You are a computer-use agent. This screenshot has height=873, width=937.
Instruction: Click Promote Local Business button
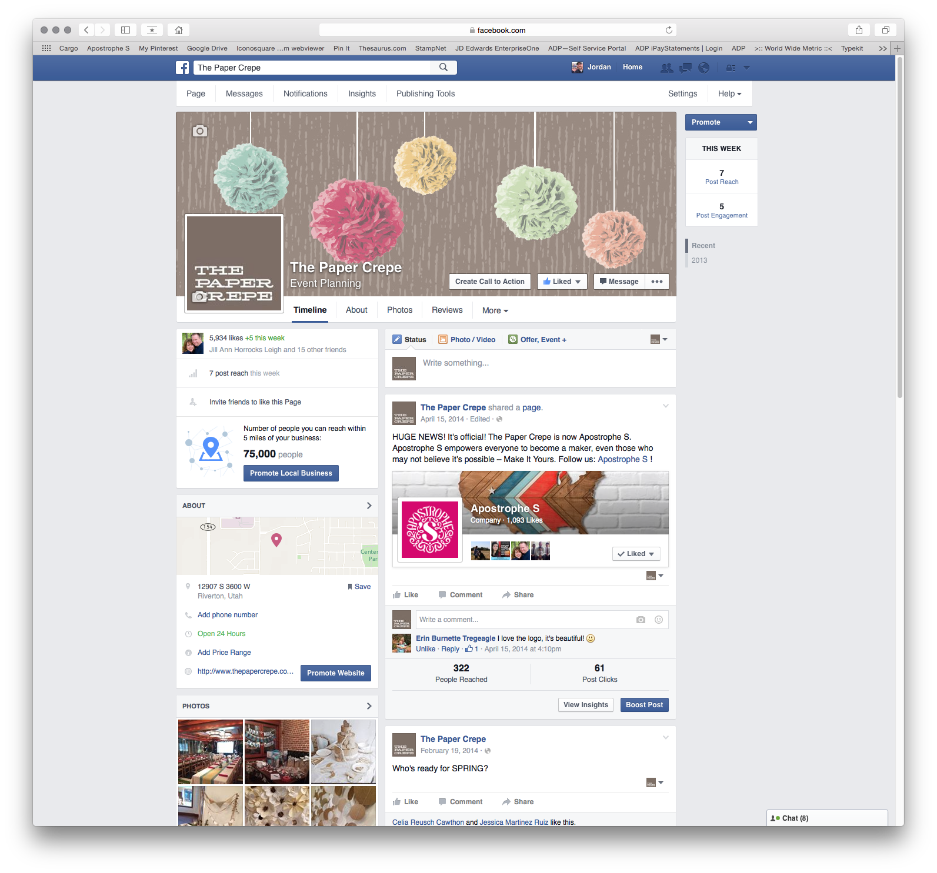[x=291, y=473]
